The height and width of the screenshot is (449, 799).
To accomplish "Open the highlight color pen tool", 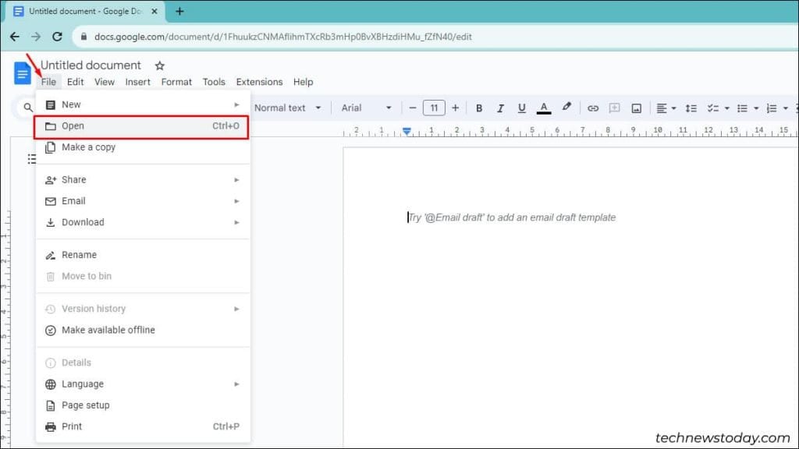I will coord(566,107).
